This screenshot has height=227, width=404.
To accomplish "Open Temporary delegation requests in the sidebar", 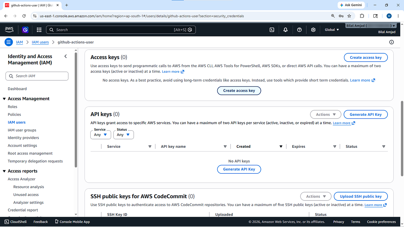I will (35, 161).
